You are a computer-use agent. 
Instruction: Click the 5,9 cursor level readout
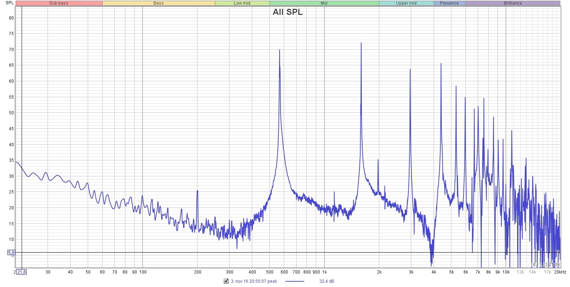[11, 253]
